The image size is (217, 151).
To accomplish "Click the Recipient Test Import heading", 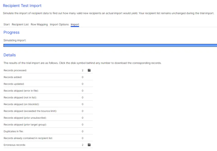I will click(x=22, y=6).
